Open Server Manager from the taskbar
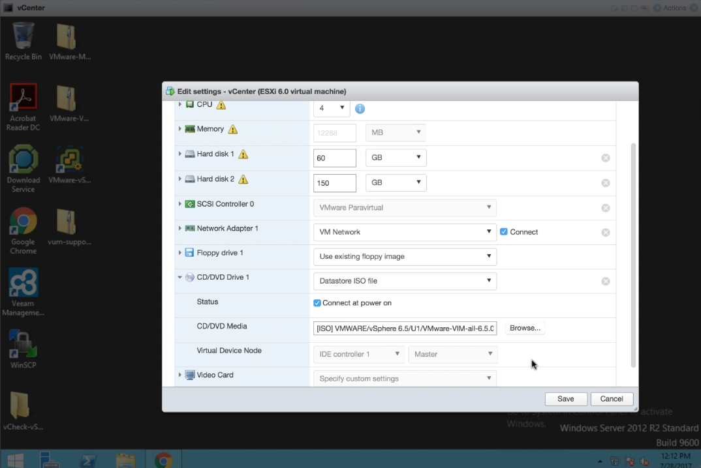 pyautogui.click(x=50, y=460)
